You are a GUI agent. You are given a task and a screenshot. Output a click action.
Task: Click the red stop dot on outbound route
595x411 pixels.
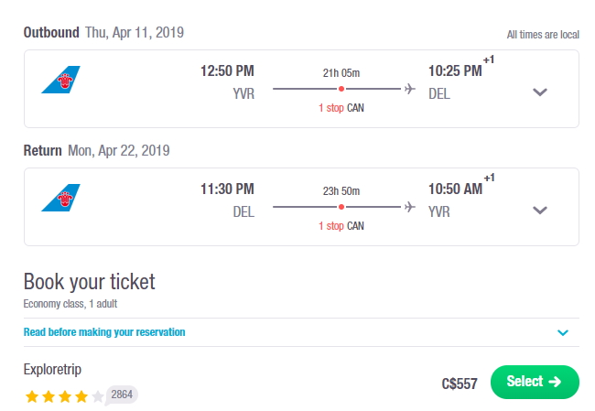[x=341, y=89]
